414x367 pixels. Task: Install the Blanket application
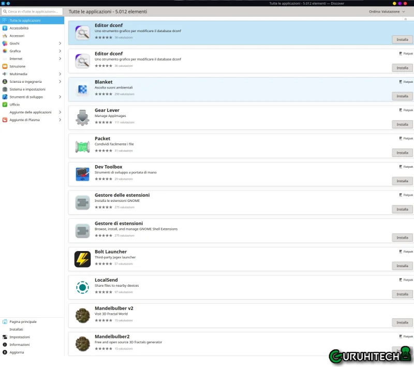click(x=402, y=96)
